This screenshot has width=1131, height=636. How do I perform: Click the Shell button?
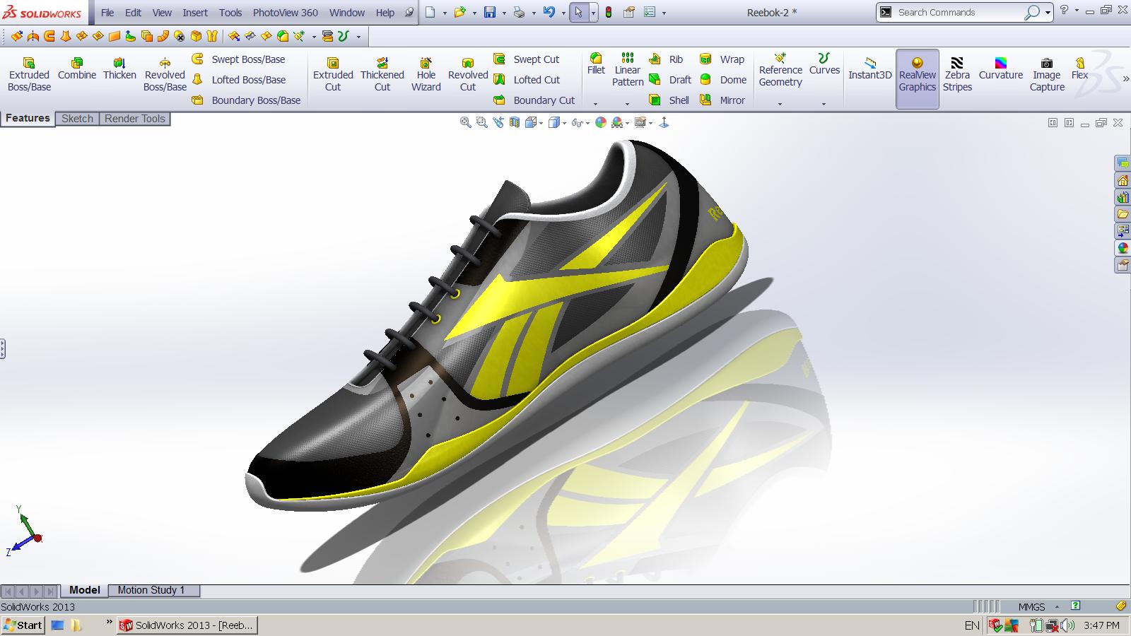(669, 100)
